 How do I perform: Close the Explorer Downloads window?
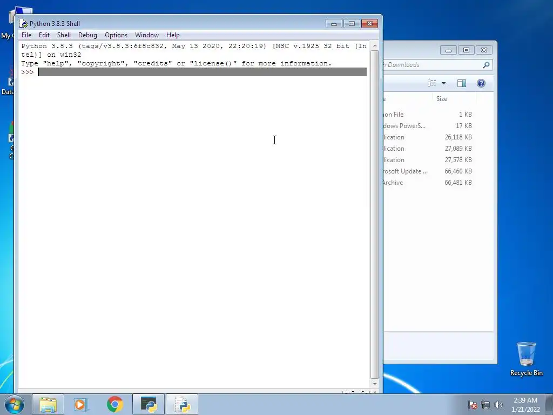484,50
